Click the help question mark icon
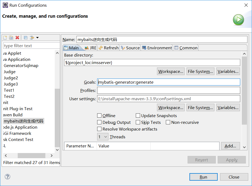The image size is (252, 186). pos(7,177)
